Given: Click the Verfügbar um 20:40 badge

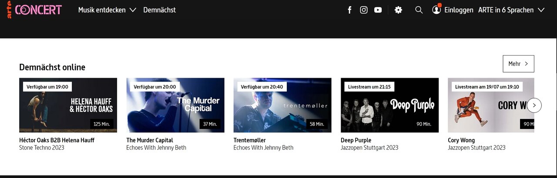Looking at the screenshot, I should 262,86.
